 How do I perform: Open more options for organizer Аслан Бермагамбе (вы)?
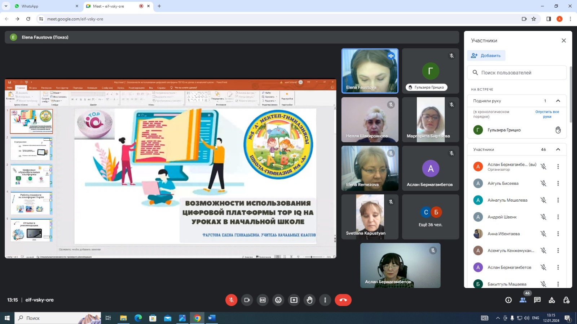[558, 166]
